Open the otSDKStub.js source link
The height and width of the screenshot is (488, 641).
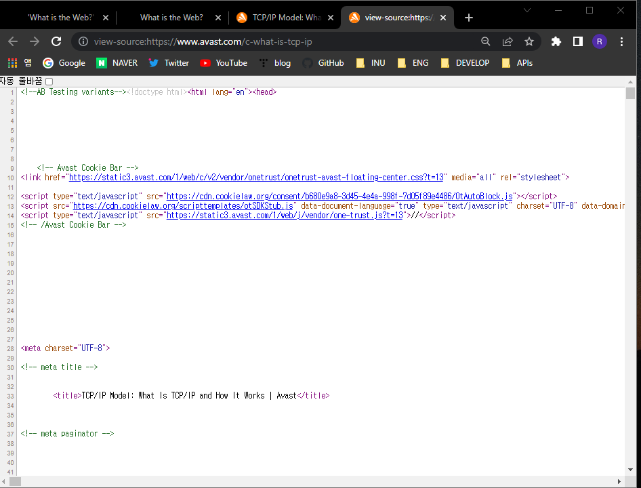click(x=183, y=206)
